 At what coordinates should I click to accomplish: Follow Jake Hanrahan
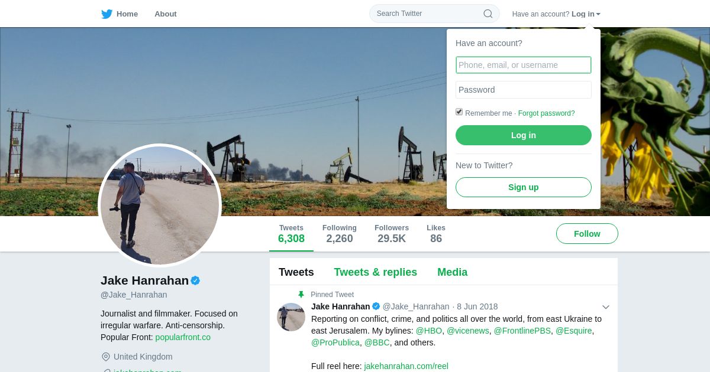[587, 234]
